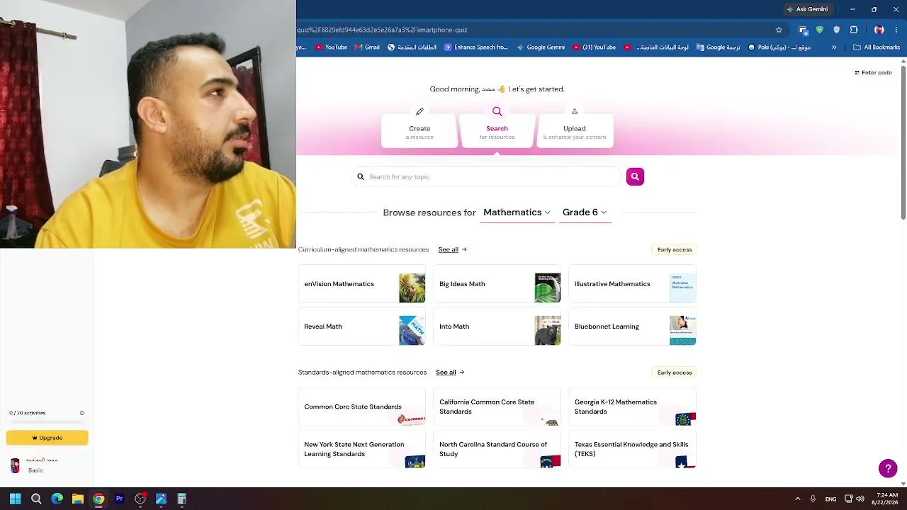Open the Into Math card
The width and height of the screenshot is (907, 510).
497,327
